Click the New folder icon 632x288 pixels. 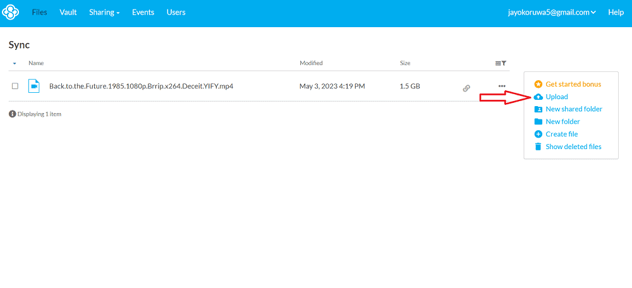pyautogui.click(x=538, y=122)
